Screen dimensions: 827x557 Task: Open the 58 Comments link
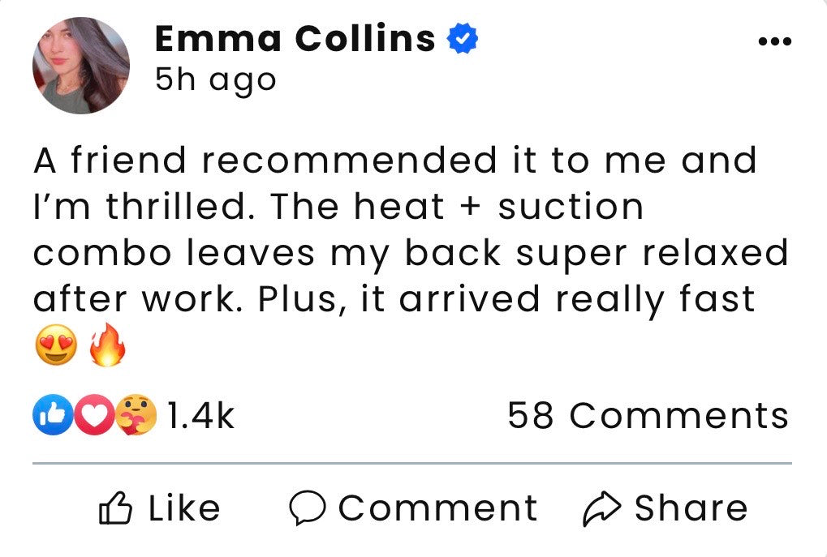tap(648, 416)
